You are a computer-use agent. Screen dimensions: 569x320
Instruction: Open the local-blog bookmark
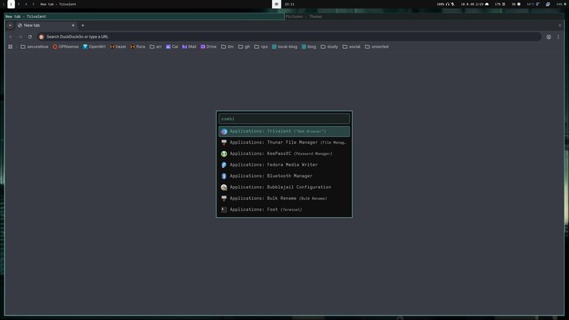(284, 47)
